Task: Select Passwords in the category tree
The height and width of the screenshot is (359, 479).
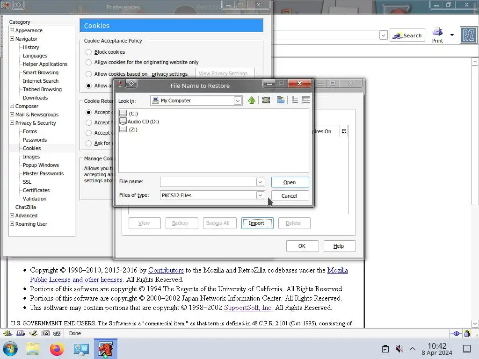Action: coord(35,140)
